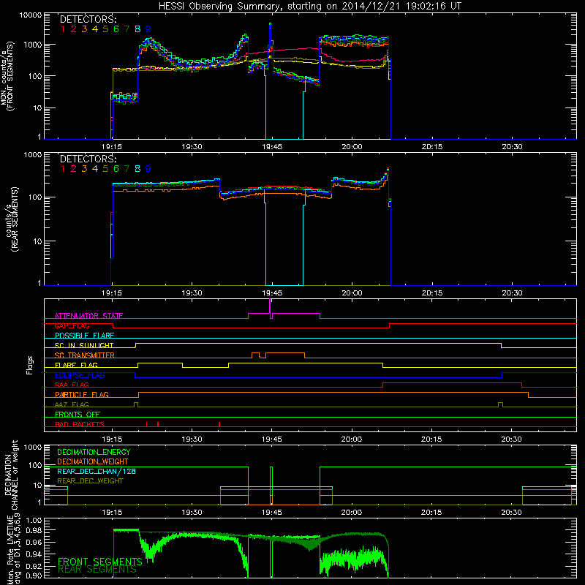Screen dimensions: 585x585
Task: Click the 20:00 time tick under rear segments plot
Action: tap(352, 293)
